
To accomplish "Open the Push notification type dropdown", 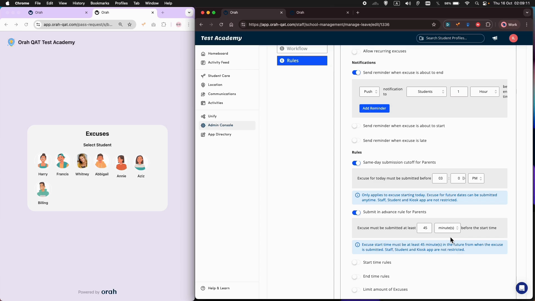I will coord(369,92).
